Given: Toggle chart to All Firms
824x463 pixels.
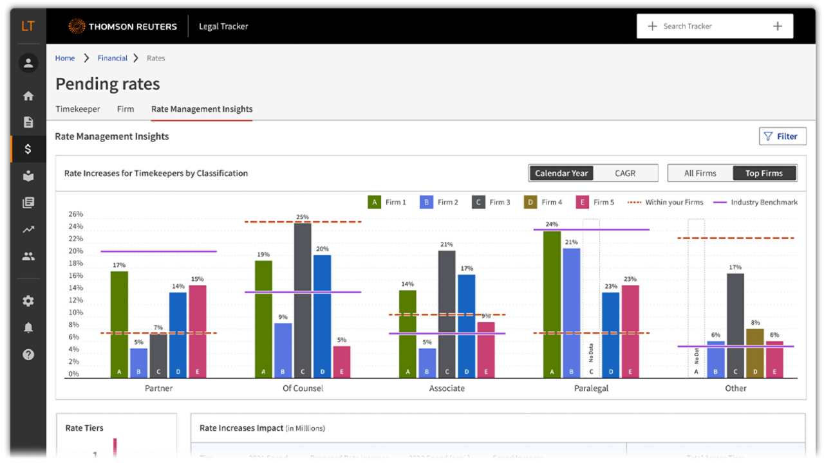Looking at the screenshot, I should 700,173.
